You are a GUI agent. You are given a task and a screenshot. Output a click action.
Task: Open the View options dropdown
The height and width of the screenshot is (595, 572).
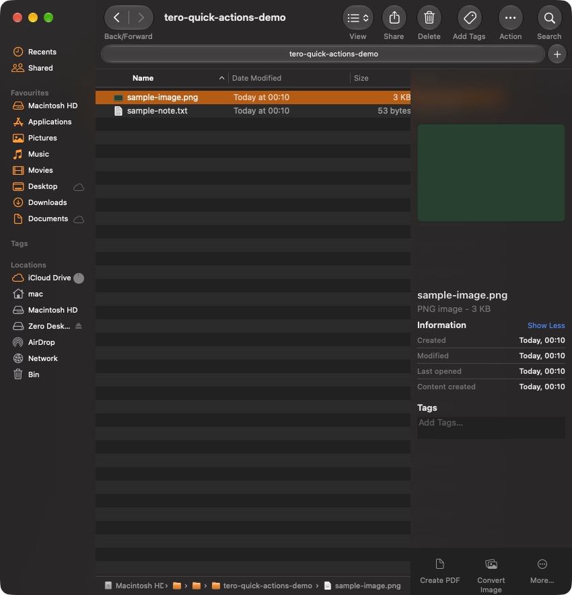(x=358, y=18)
